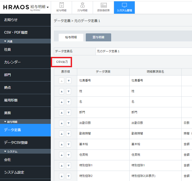Image resolution: width=192 pixels, height=181 pixels.
Task: Select データ定義 in the sidebar
Action: coord(25,130)
